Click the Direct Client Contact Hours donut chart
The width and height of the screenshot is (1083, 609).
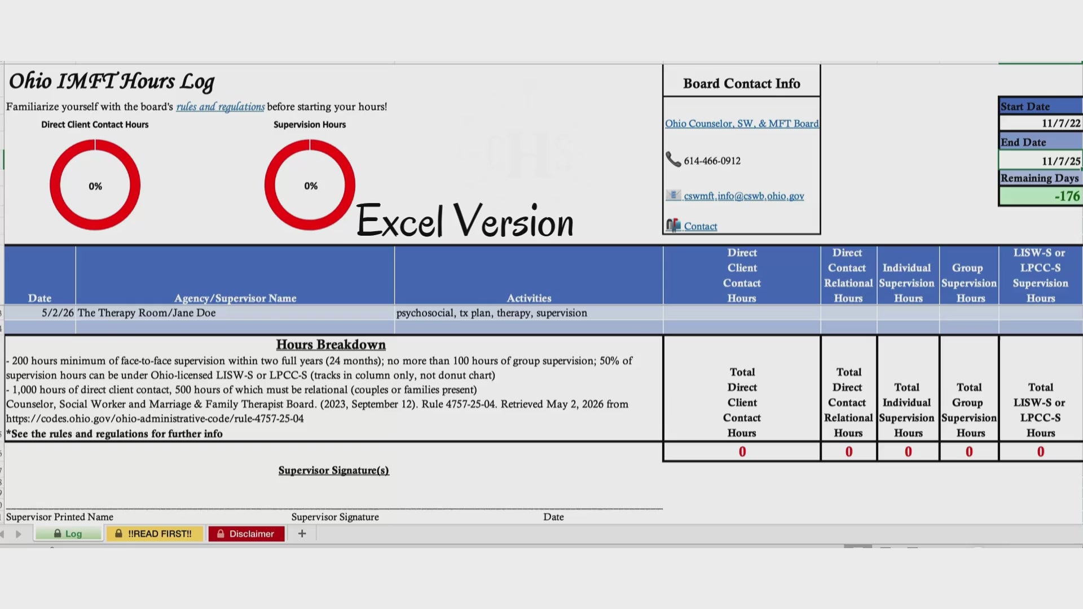tap(95, 185)
